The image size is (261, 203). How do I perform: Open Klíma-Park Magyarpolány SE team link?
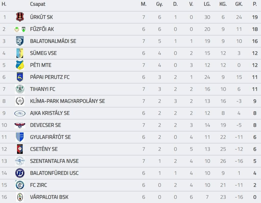(67, 101)
